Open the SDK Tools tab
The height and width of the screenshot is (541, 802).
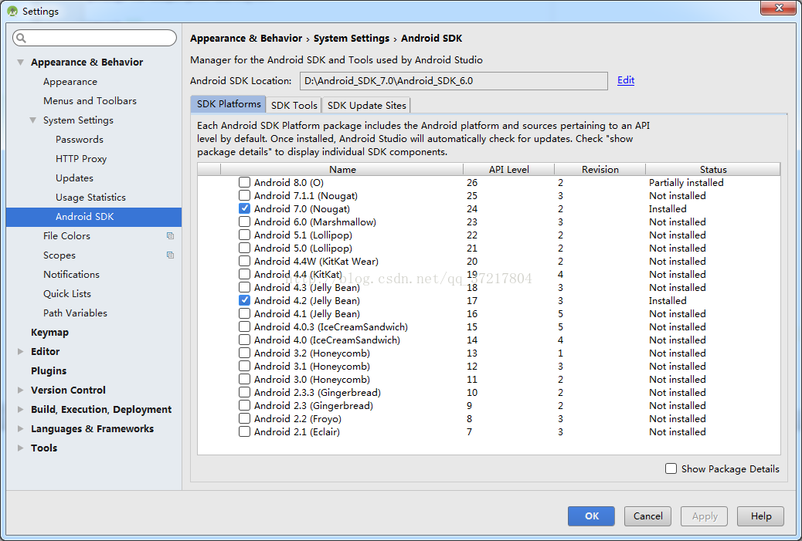coord(294,105)
